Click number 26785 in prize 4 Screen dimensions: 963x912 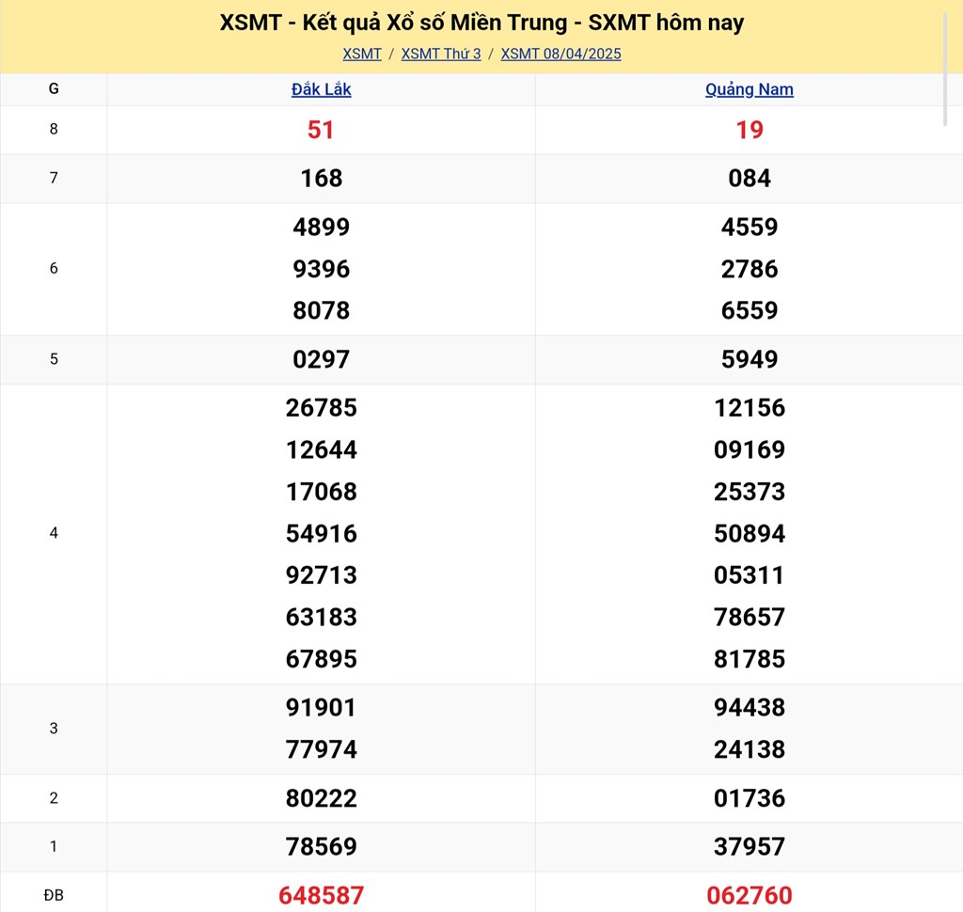coord(322,408)
